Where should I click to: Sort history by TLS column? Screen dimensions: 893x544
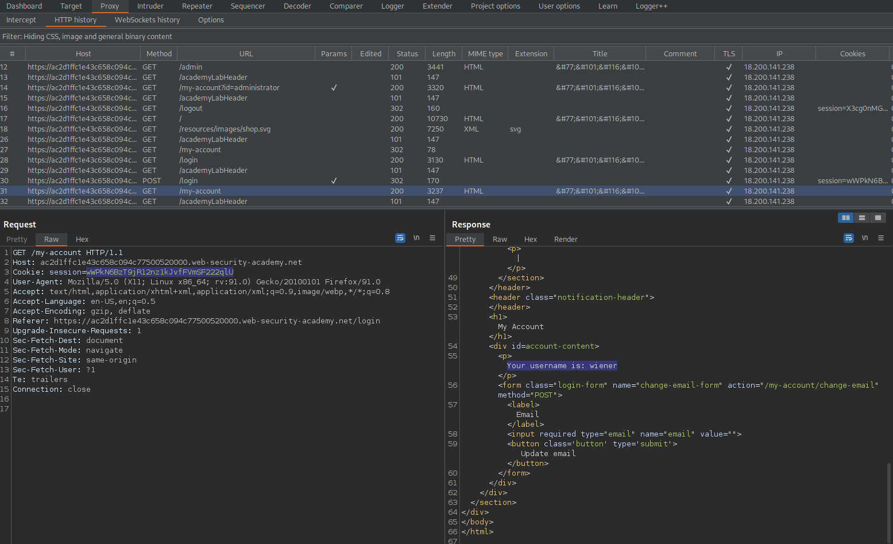(x=729, y=54)
